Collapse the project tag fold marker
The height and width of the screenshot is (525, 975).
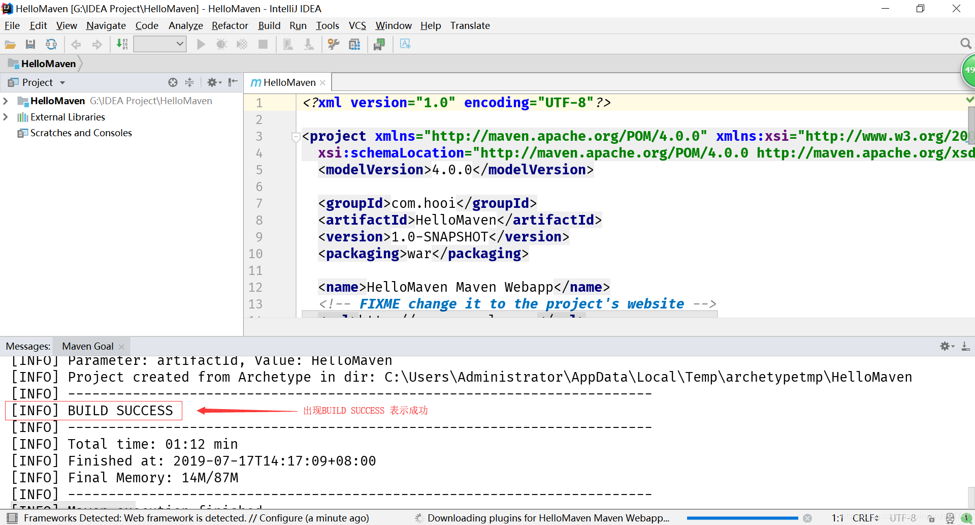pos(296,136)
